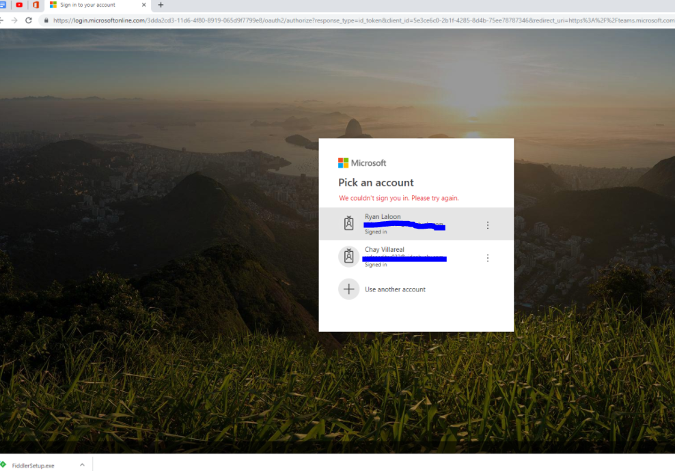Click the 'We couldn't sign you in' error message
The image size is (675, 471).
[x=398, y=198]
